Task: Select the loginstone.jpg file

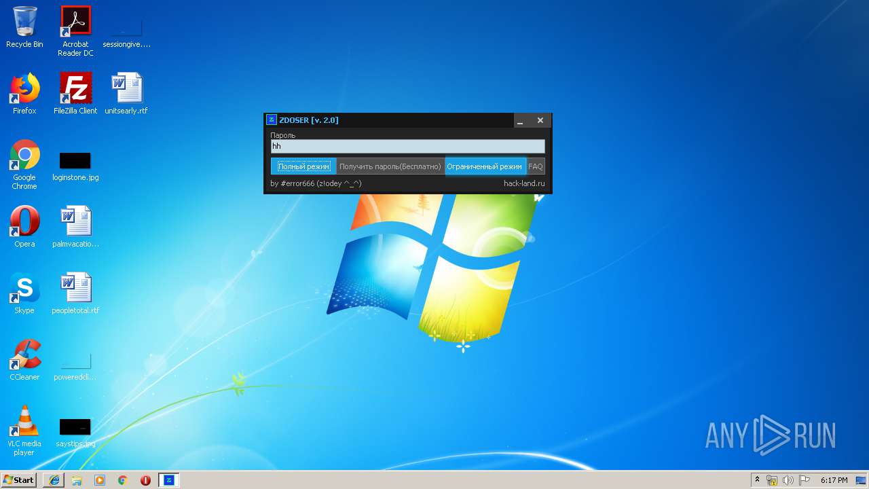Action: 75,166
